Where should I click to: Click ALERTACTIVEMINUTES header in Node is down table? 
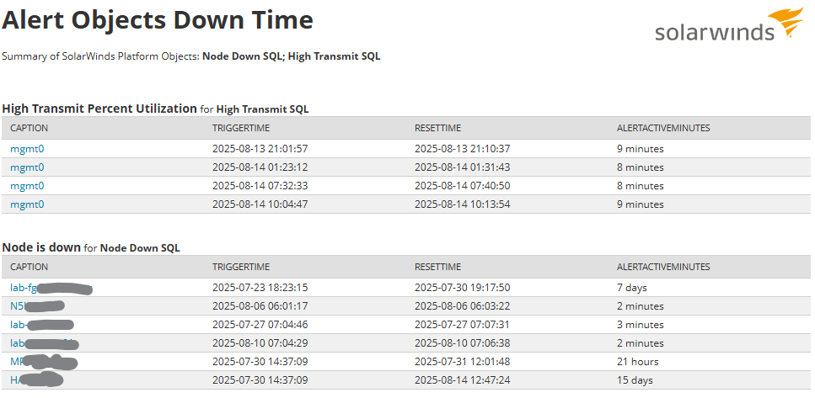click(663, 268)
